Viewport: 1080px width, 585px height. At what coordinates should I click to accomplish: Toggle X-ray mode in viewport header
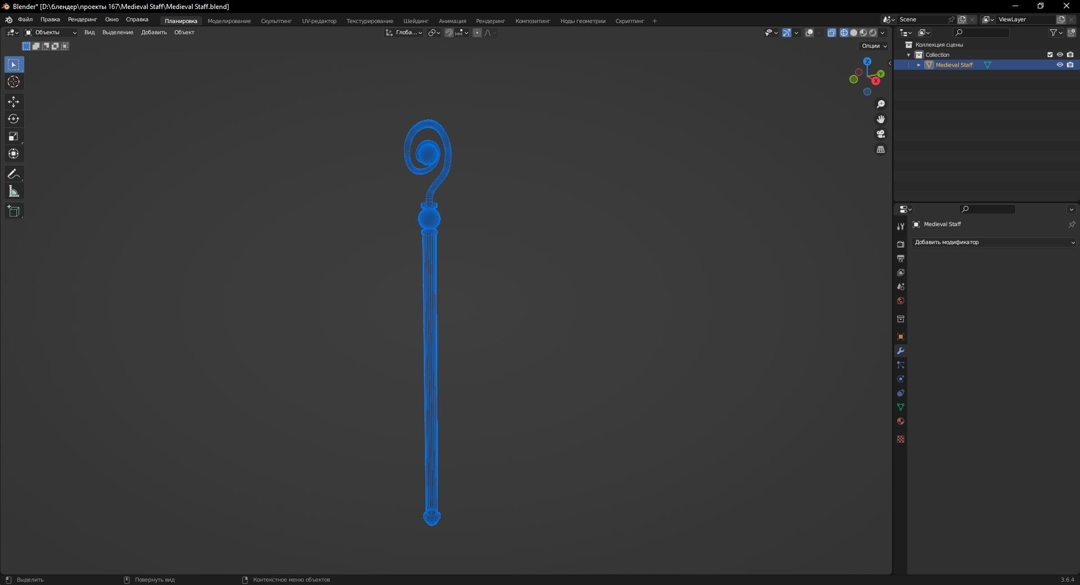[832, 33]
